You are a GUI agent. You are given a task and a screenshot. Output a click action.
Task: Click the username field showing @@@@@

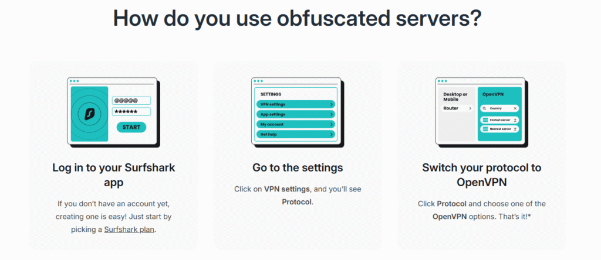(131, 100)
